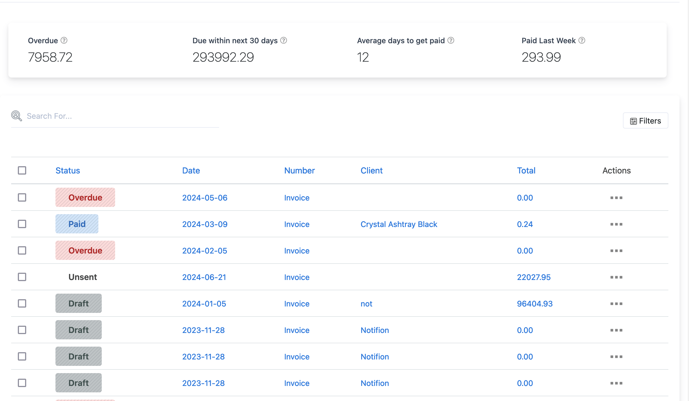Open the Filters panel

pyautogui.click(x=646, y=120)
